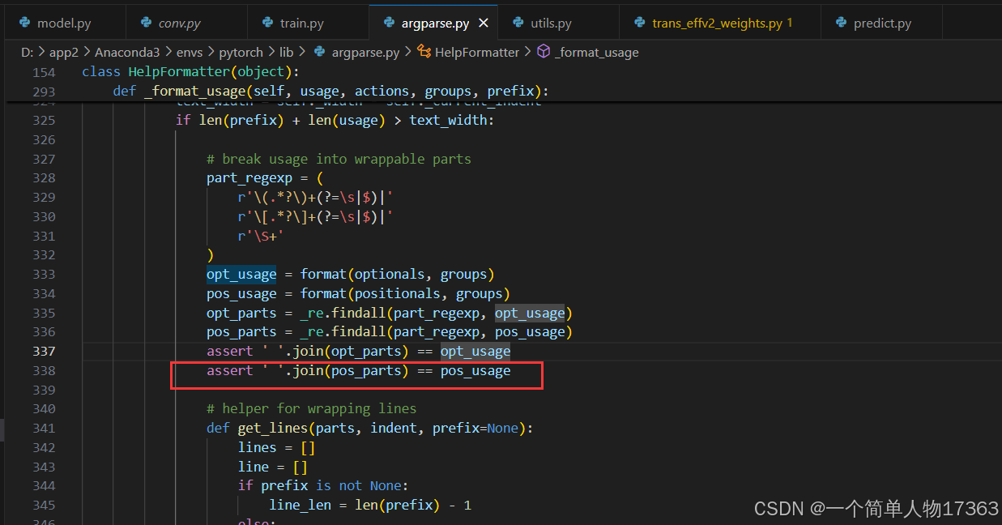Close the argparse.py tab
Image resolution: width=1002 pixels, height=525 pixels.
(x=484, y=22)
